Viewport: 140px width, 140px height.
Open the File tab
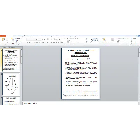[3, 36]
